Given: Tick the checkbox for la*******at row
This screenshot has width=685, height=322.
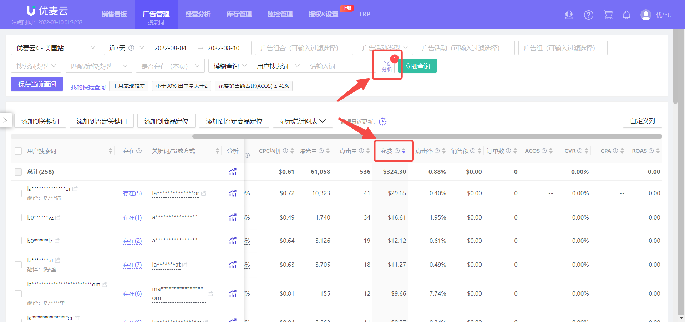Looking at the screenshot, I should pyautogui.click(x=18, y=265).
